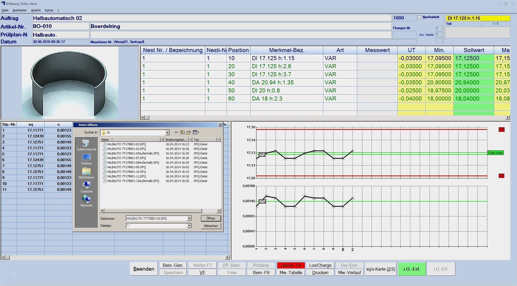
Task: Click the VE button
Action: click(x=202, y=273)
